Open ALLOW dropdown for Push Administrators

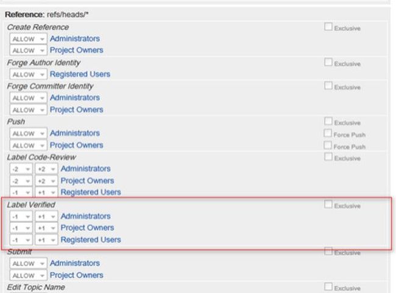tap(29, 133)
